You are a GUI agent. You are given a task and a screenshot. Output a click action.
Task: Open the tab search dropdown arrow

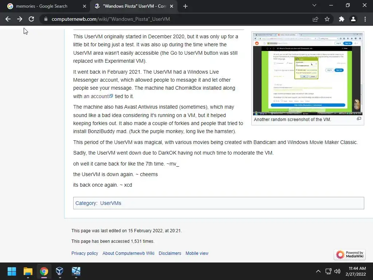(314, 5)
